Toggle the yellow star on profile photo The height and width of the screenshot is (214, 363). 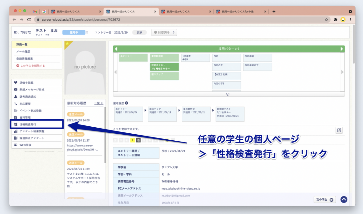point(67,43)
